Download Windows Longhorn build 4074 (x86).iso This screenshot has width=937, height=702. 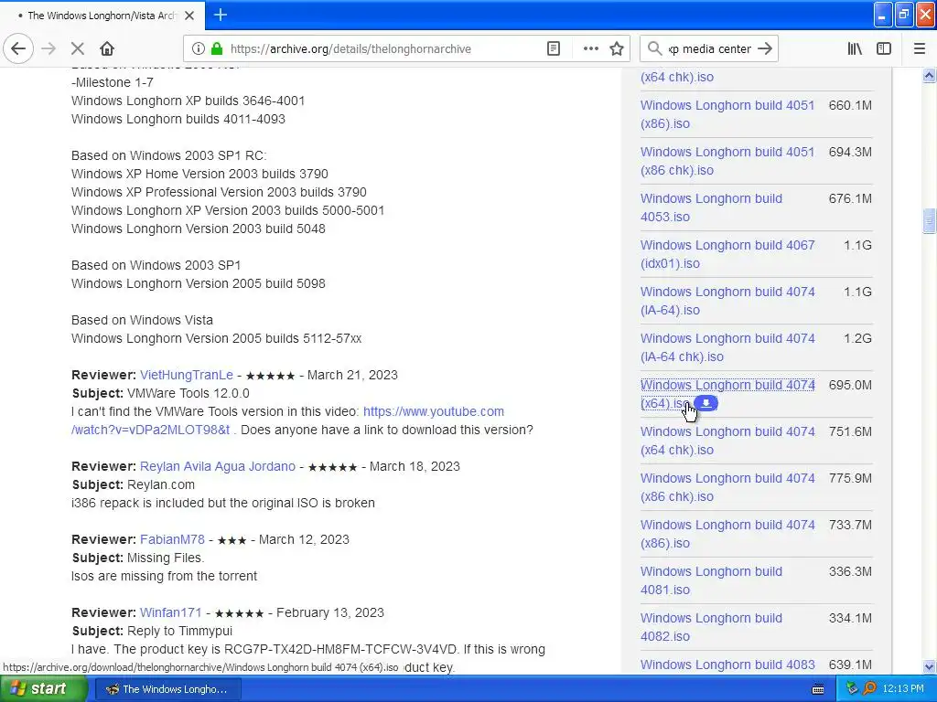point(727,533)
